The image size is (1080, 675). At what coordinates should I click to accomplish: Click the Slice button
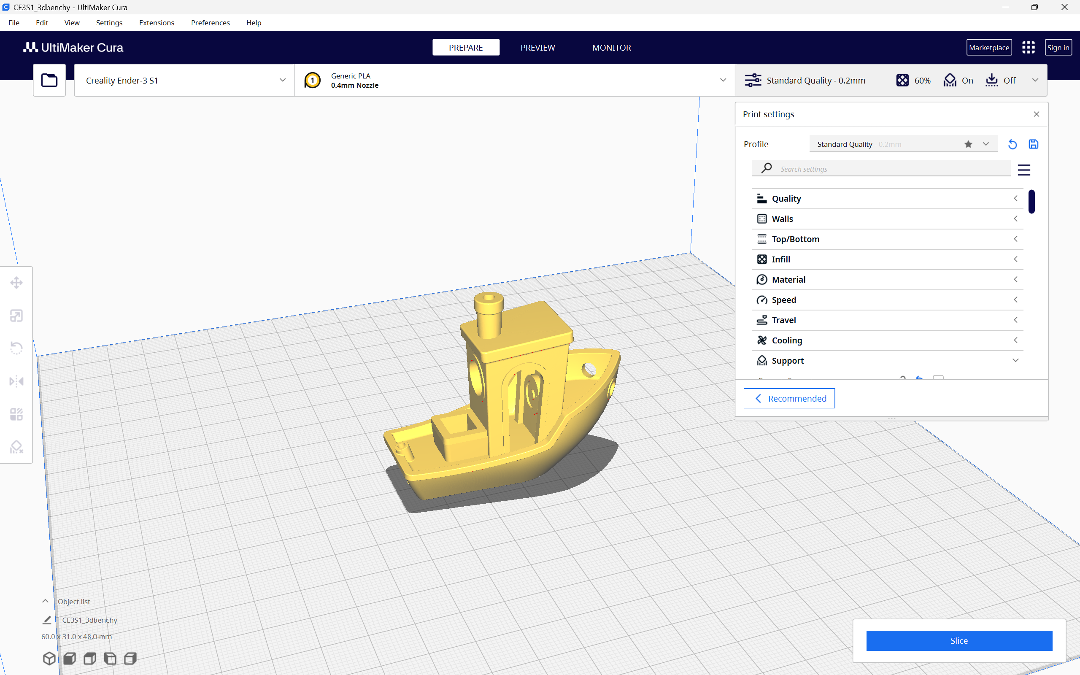[x=959, y=641]
